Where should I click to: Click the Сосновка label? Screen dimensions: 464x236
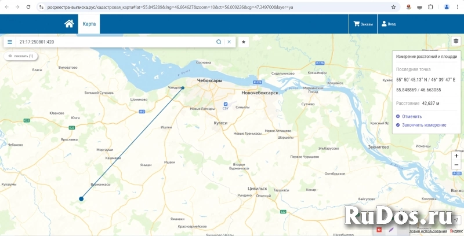point(204,62)
